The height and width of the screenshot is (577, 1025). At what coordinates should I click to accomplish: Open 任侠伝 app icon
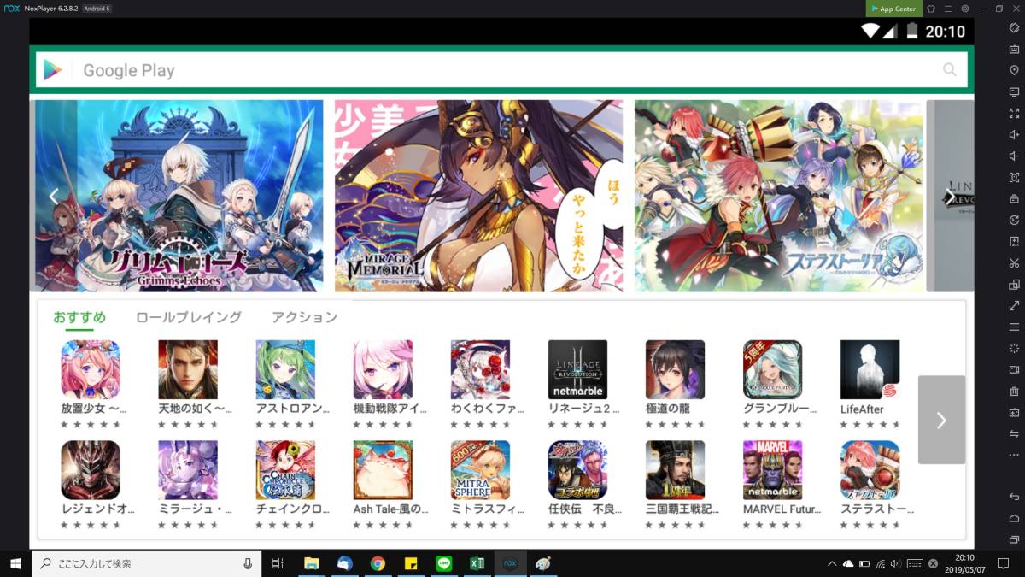(x=577, y=470)
